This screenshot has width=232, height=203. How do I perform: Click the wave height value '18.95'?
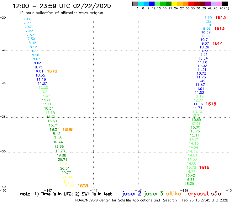(59, 147)
